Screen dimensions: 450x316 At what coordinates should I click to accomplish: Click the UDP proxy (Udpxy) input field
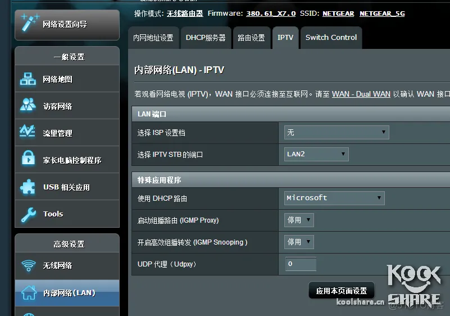301,264
